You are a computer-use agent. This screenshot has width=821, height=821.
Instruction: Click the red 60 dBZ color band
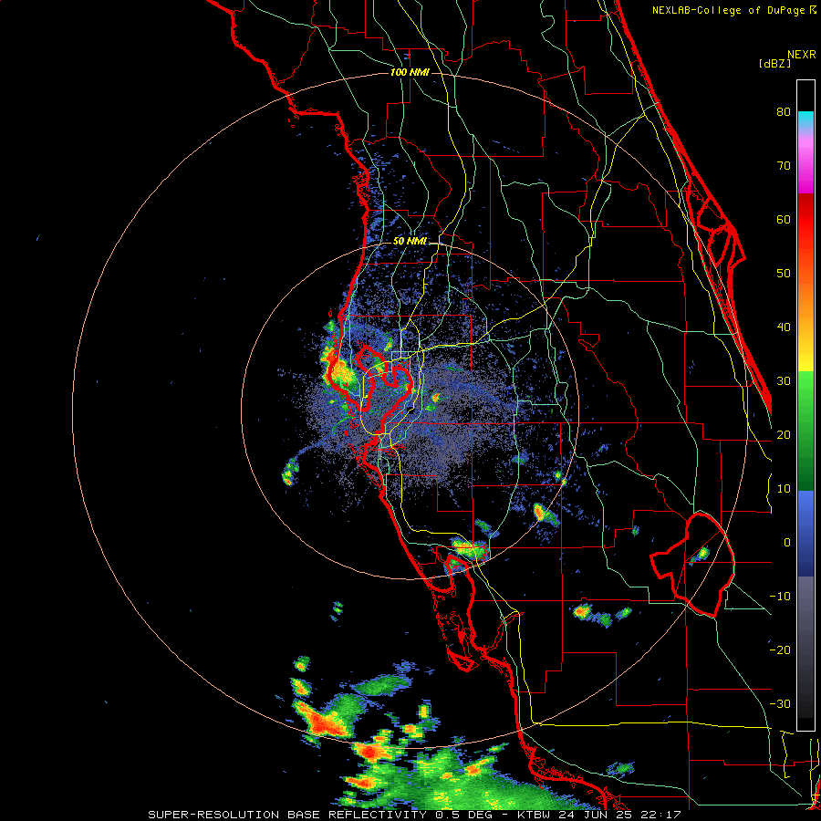(x=805, y=213)
